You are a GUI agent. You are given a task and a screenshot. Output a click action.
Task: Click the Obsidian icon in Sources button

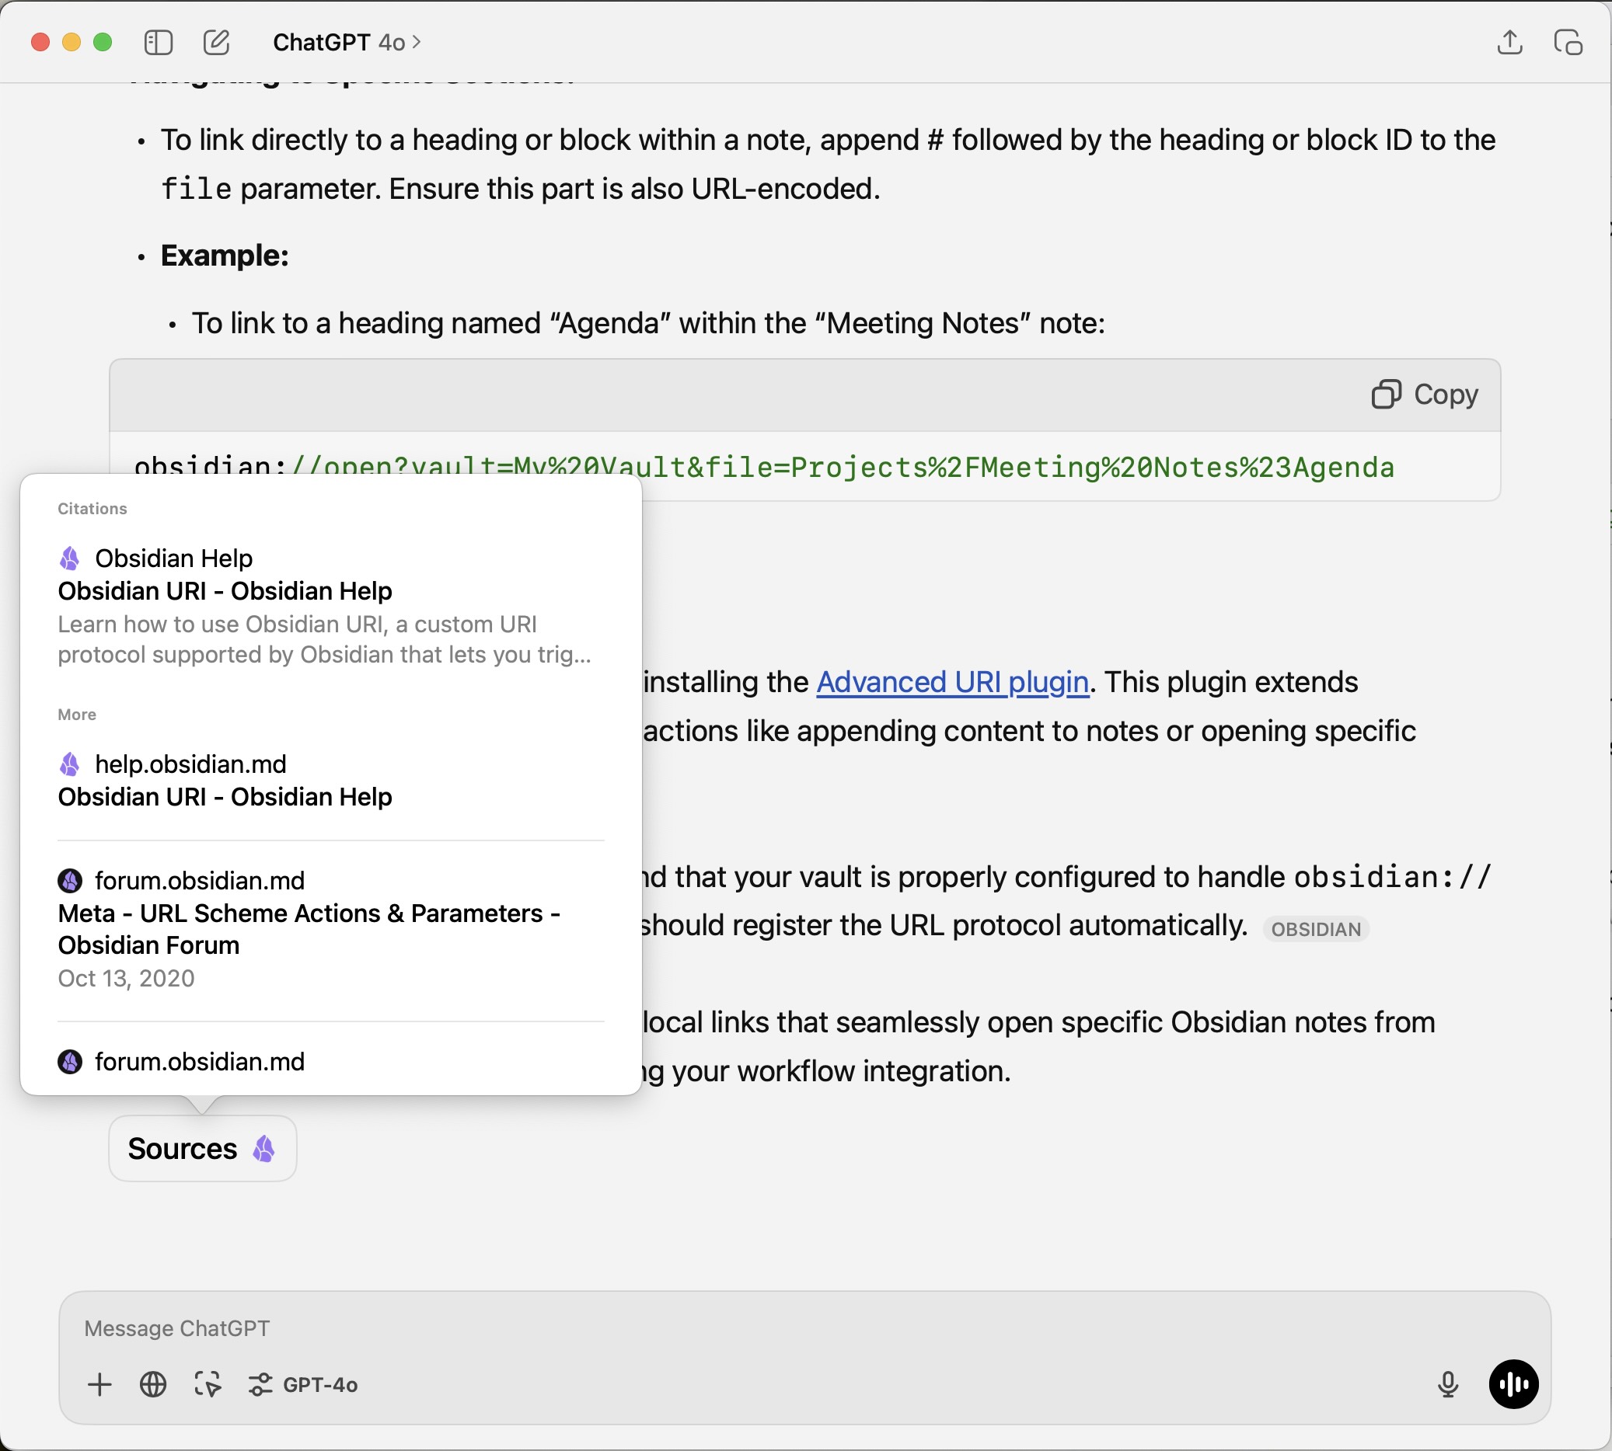[x=264, y=1149]
